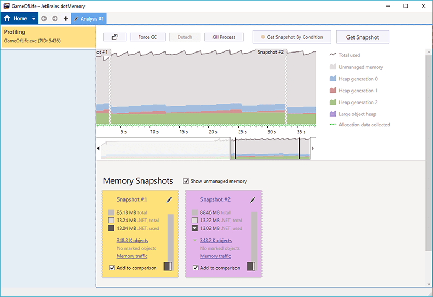Switch to the Analysis #1 tab

point(89,18)
